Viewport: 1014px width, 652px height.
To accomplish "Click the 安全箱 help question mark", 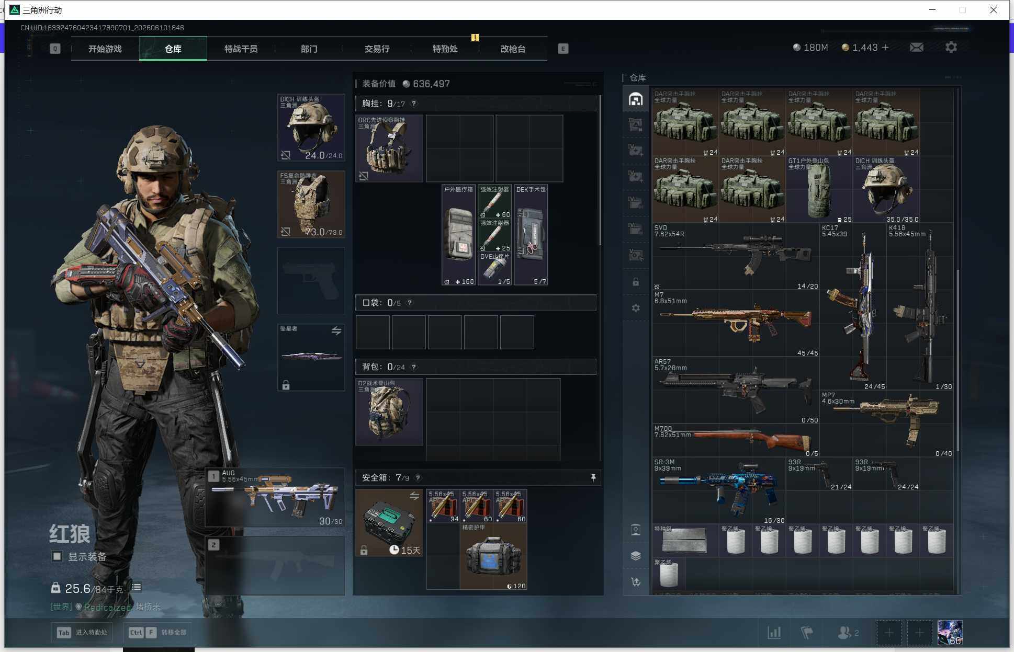I will [x=418, y=478].
